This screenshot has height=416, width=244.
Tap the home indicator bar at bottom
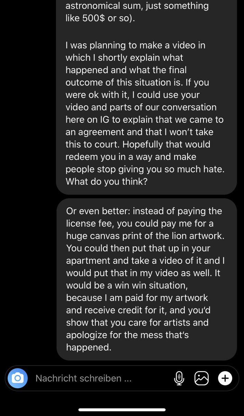(122, 409)
